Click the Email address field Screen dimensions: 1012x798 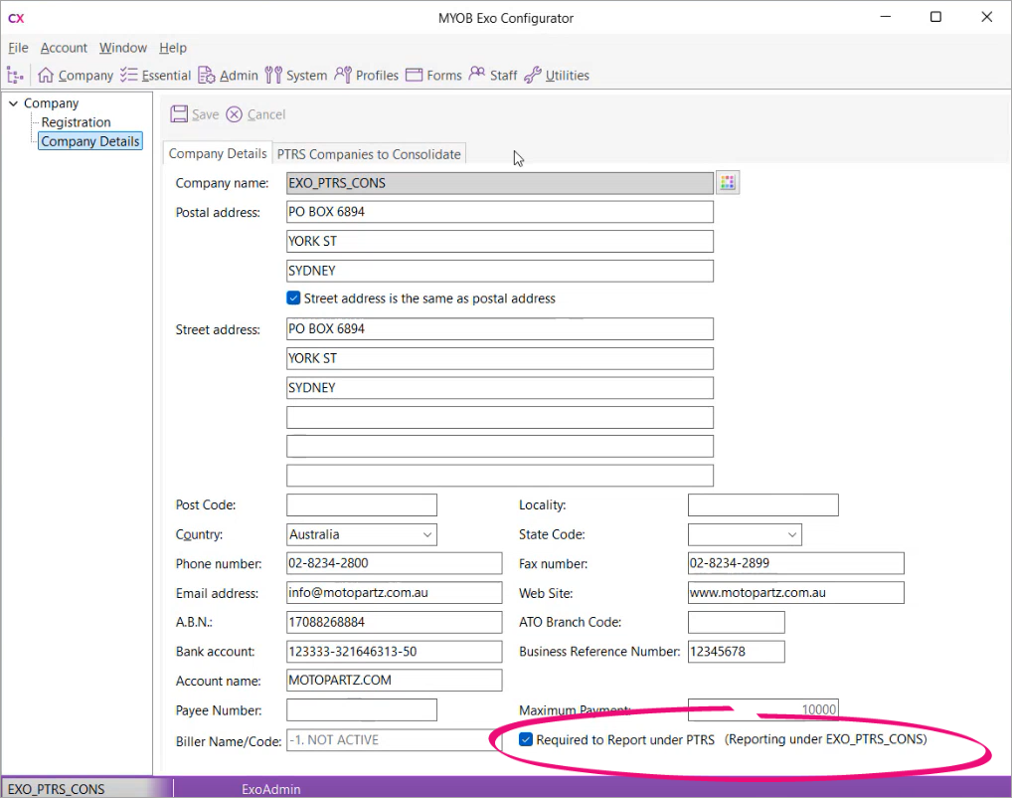[x=395, y=592]
